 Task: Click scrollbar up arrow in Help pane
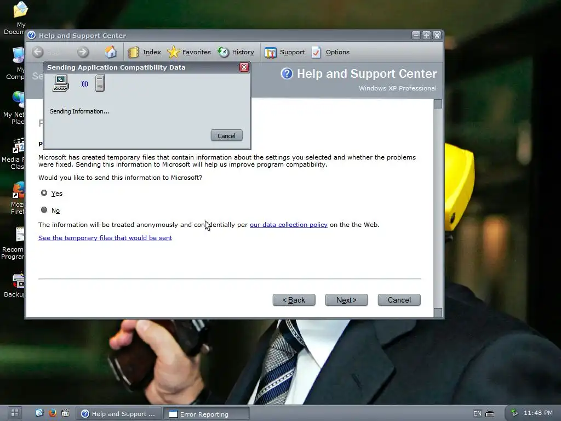pos(438,104)
